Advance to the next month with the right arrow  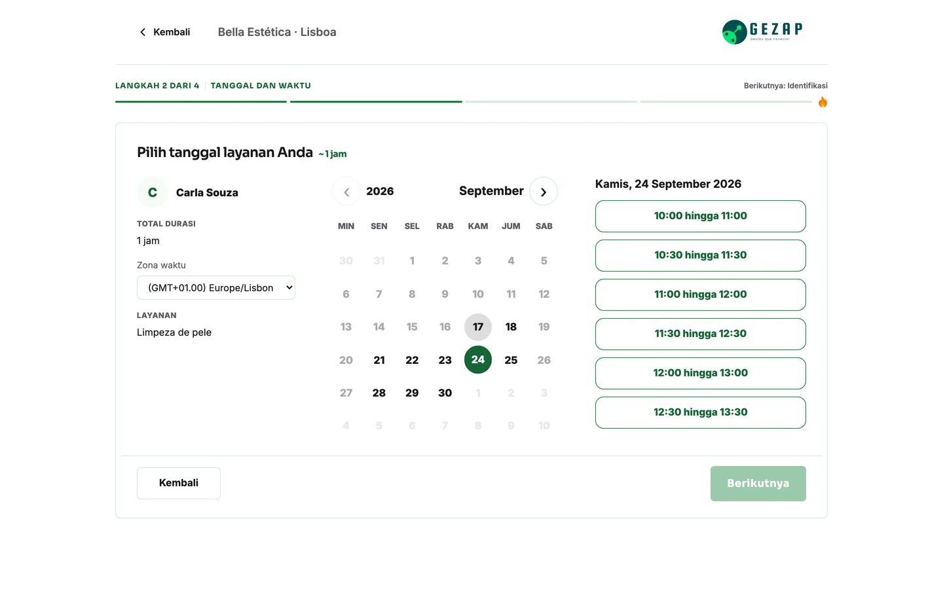pyautogui.click(x=544, y=192)
